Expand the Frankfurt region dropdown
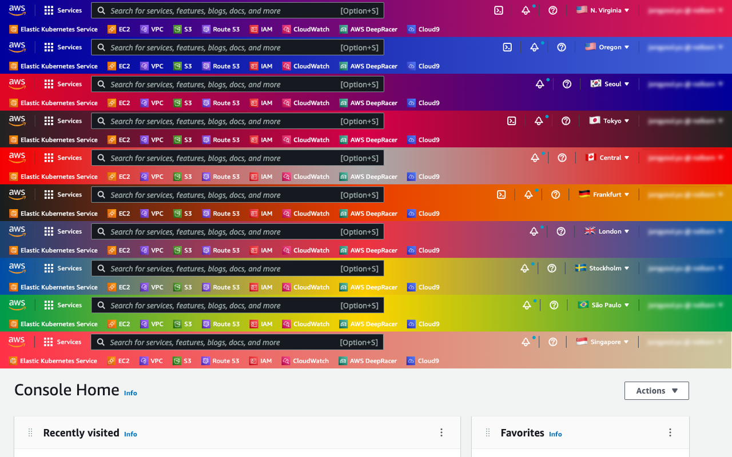The height and width of the screenshot is (457, 732). [604, 194]
